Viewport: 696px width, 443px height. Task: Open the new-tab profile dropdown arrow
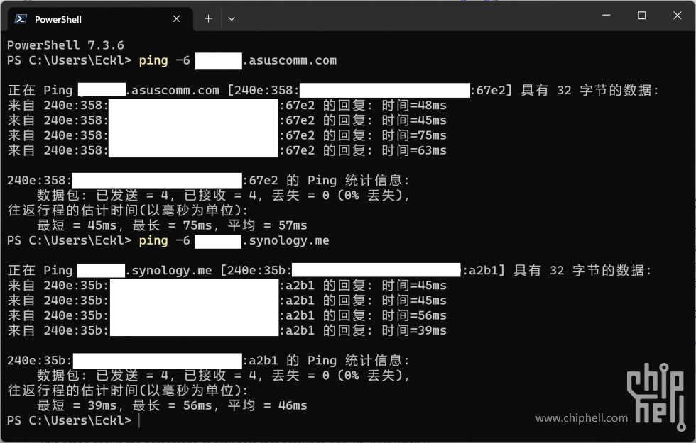pyautogui.click(x=232, y=18)
